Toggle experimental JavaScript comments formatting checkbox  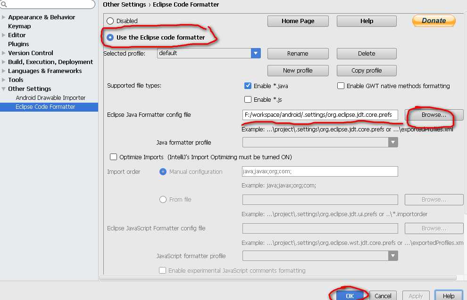(162, 270)
